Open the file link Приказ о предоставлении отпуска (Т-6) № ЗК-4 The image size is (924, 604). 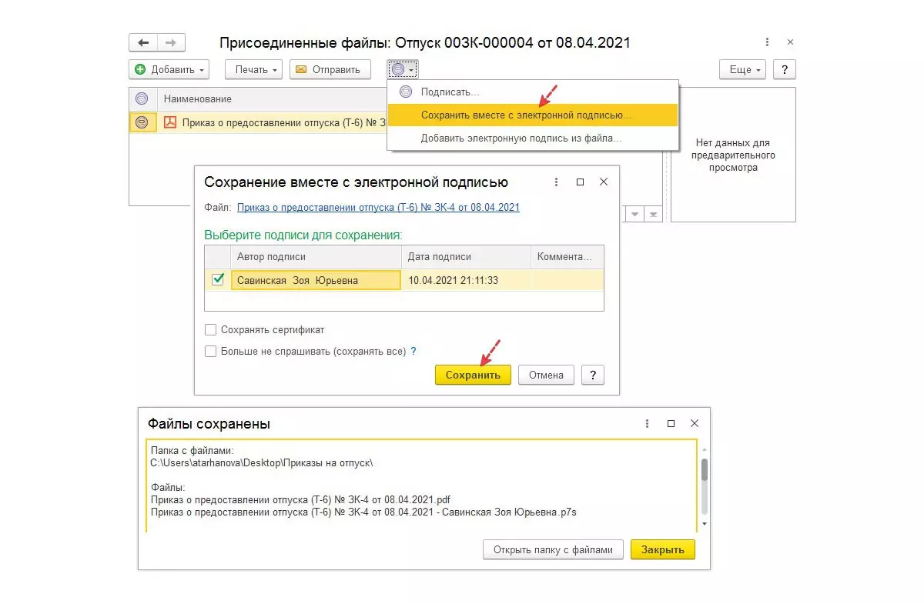[x=378, y=207]
